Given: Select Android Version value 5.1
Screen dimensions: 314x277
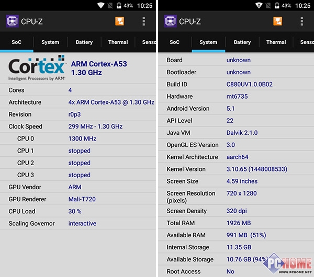Looking at the screenshot, I should [230, 108].
